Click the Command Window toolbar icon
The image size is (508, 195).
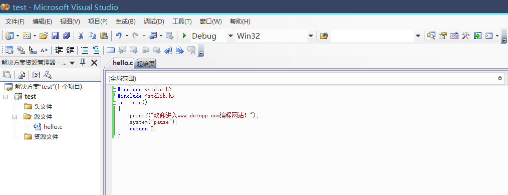pyautogui.click(x=489, y=36)
